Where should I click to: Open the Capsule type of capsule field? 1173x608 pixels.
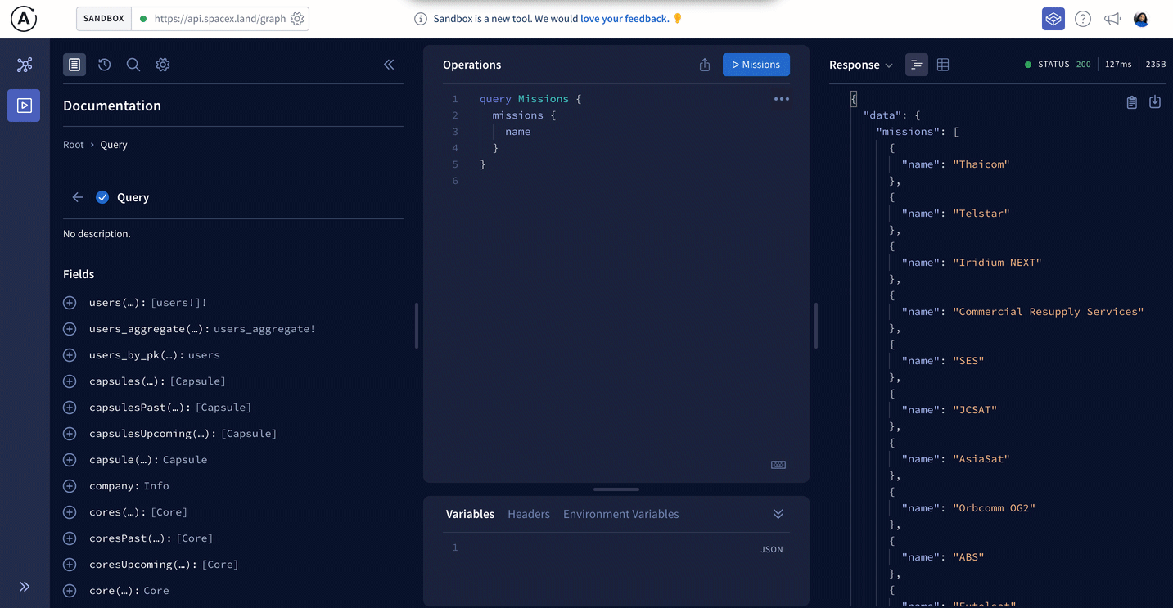pyautogui.click(x=185, y=460)
